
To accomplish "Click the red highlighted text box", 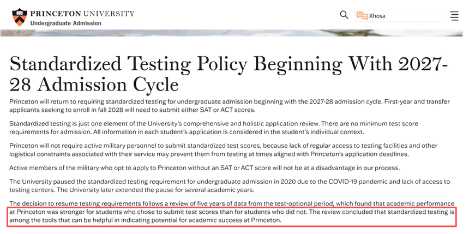I will point(232,216).
